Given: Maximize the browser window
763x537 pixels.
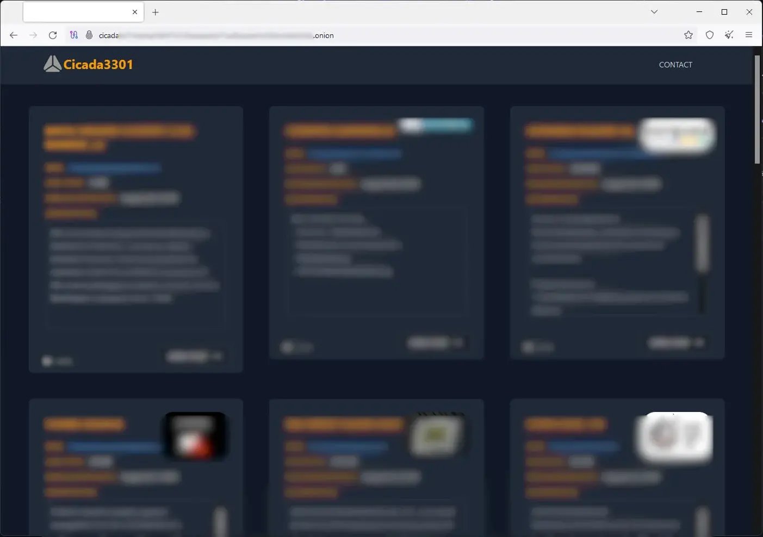Looking at the screenshot, I should (x=724, y=12).
